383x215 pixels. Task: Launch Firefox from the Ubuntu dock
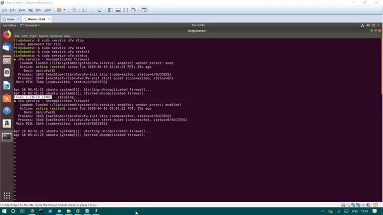[7, 34]
